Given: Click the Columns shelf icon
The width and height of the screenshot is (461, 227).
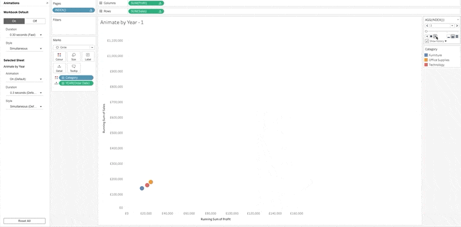Looking at the screenshot, I should (100, 3).
